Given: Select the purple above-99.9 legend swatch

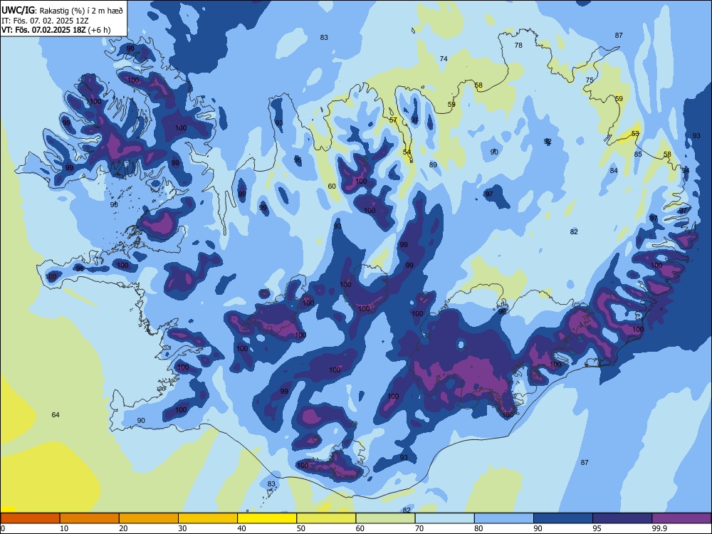Looking at the screenshot, I should click(x=681, y=518).
